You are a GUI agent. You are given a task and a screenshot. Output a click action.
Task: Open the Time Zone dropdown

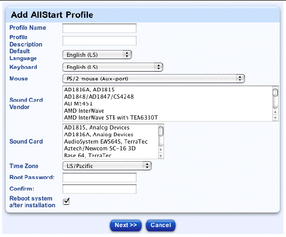(107, 165)
